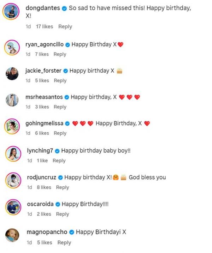View oscaroida's profile picture
Image resolution: width=212 pixels, height=253 pixels.
point(12,207)
